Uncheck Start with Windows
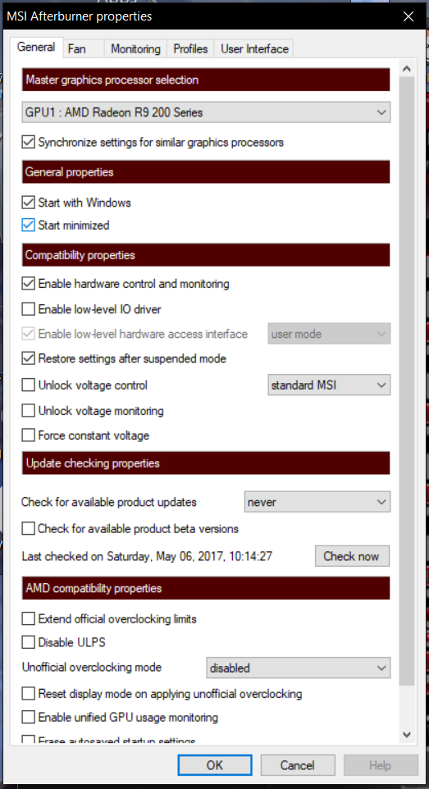 point(28,203)
